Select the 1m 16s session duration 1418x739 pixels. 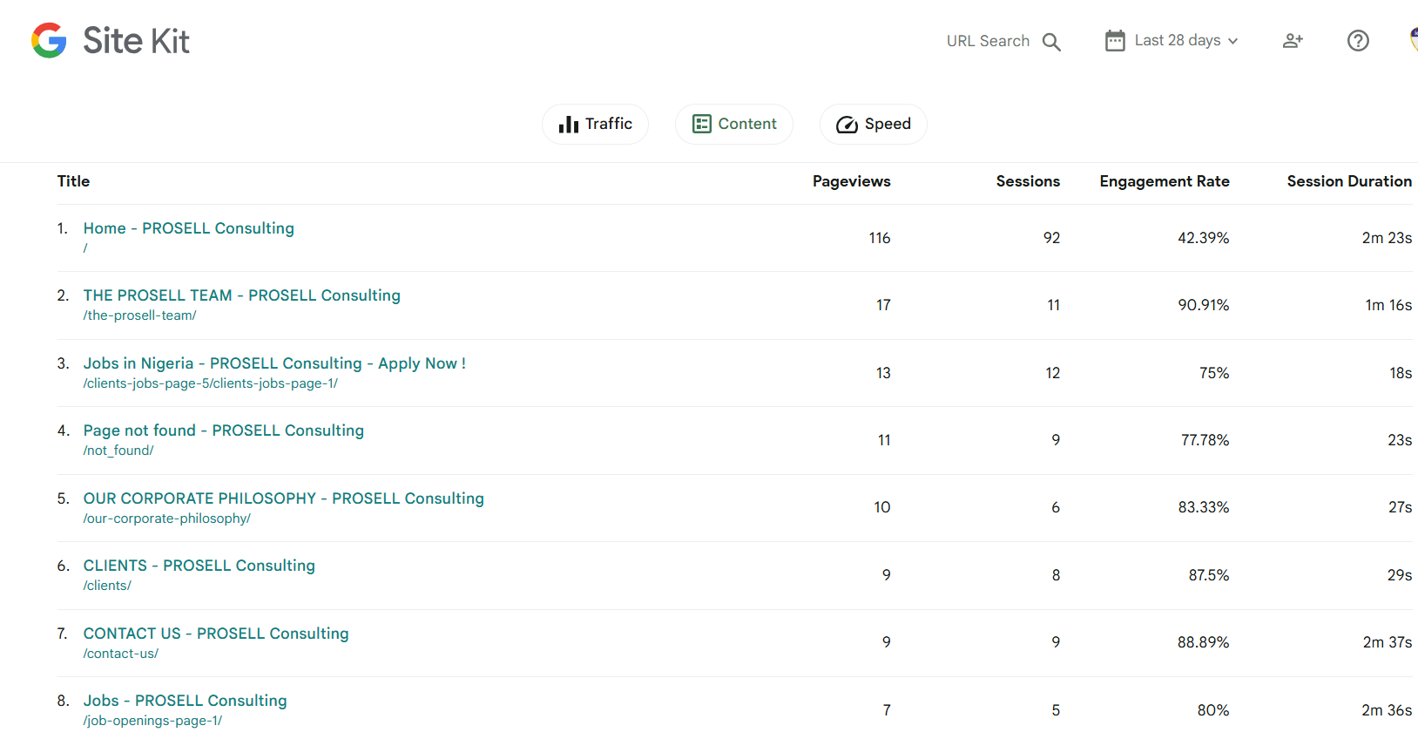tap(1388, 305)
